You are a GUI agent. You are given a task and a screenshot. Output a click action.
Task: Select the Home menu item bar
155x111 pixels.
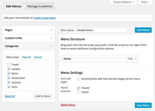(100, 59)
